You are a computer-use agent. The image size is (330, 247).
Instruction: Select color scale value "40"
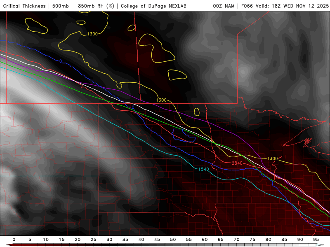(141, 240)
